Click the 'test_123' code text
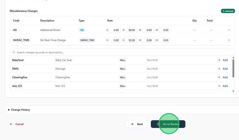Image resolution: width=239 pixels, height=140 pixels. tap(17, 86)
